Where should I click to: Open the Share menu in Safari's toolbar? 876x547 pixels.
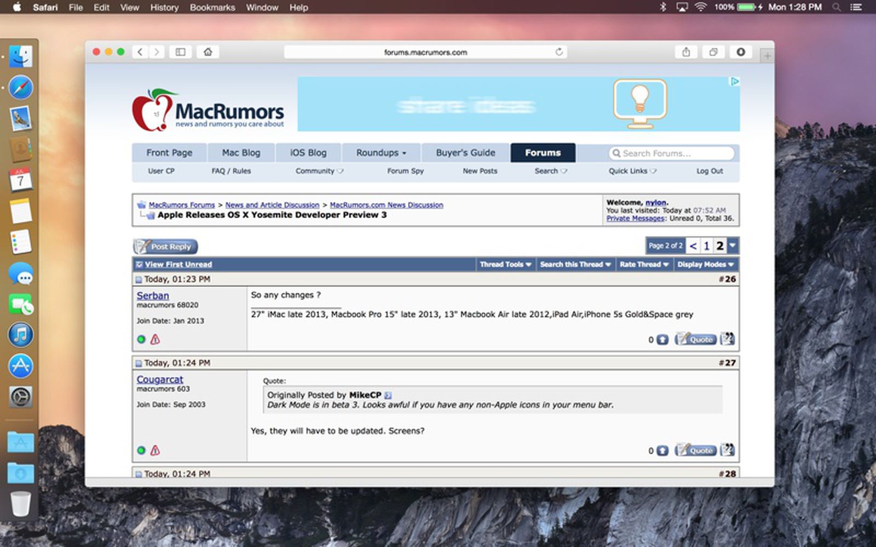click(687, 51)
